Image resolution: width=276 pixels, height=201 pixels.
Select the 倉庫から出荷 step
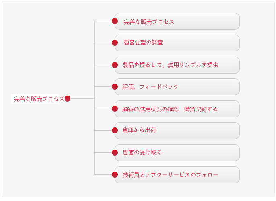click(177, 131)
